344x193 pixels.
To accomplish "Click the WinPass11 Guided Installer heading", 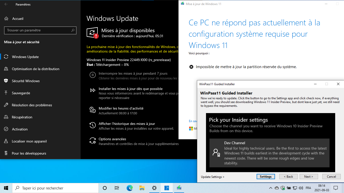I will coord(226,93).
